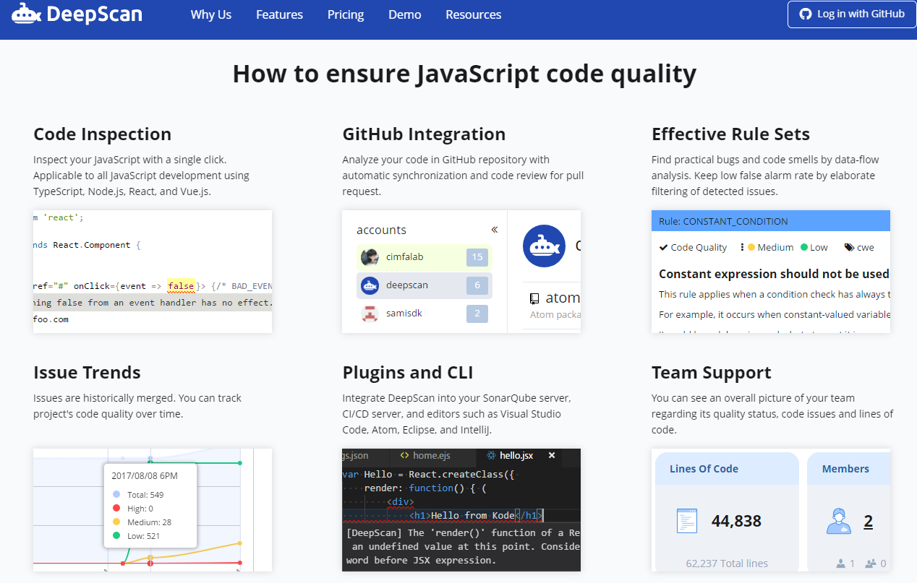
Task: Go to the Pricing page
Action: click(x=346, y=14)
